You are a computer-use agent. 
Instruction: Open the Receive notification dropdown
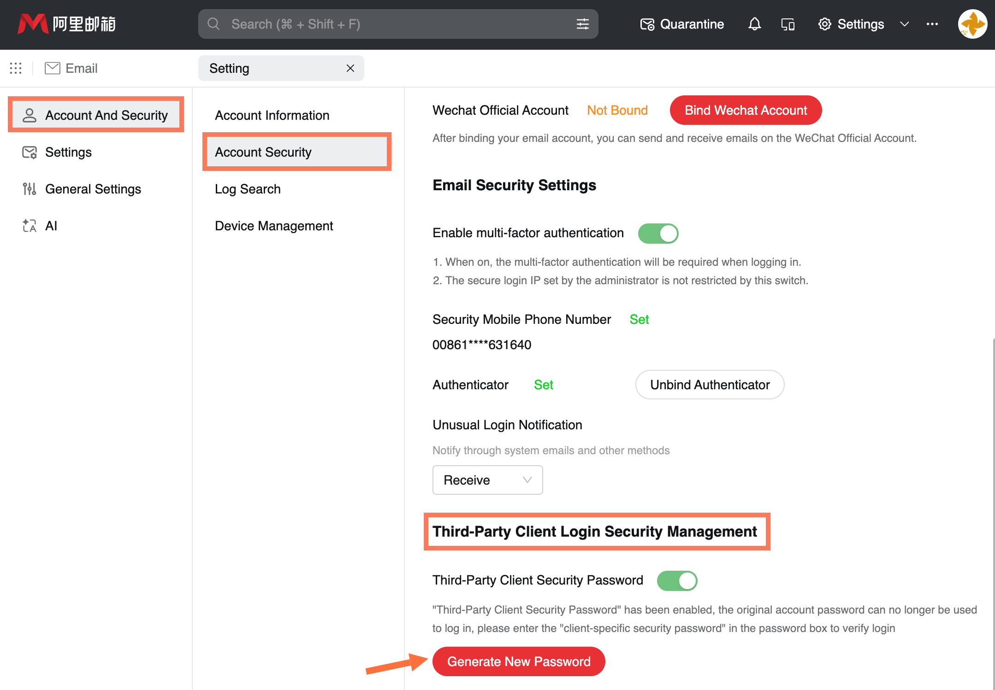tap(487, 479)
